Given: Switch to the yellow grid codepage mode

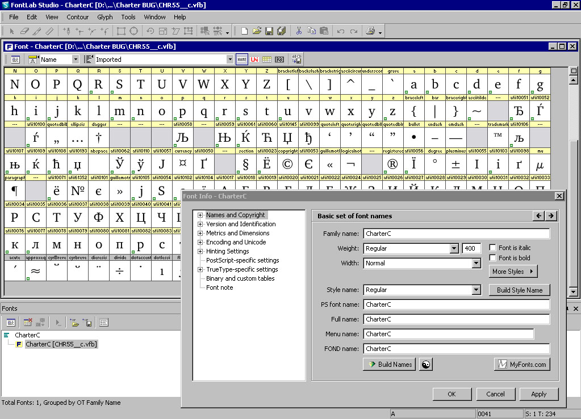Looking at the screenshot, I should (267, 59).
